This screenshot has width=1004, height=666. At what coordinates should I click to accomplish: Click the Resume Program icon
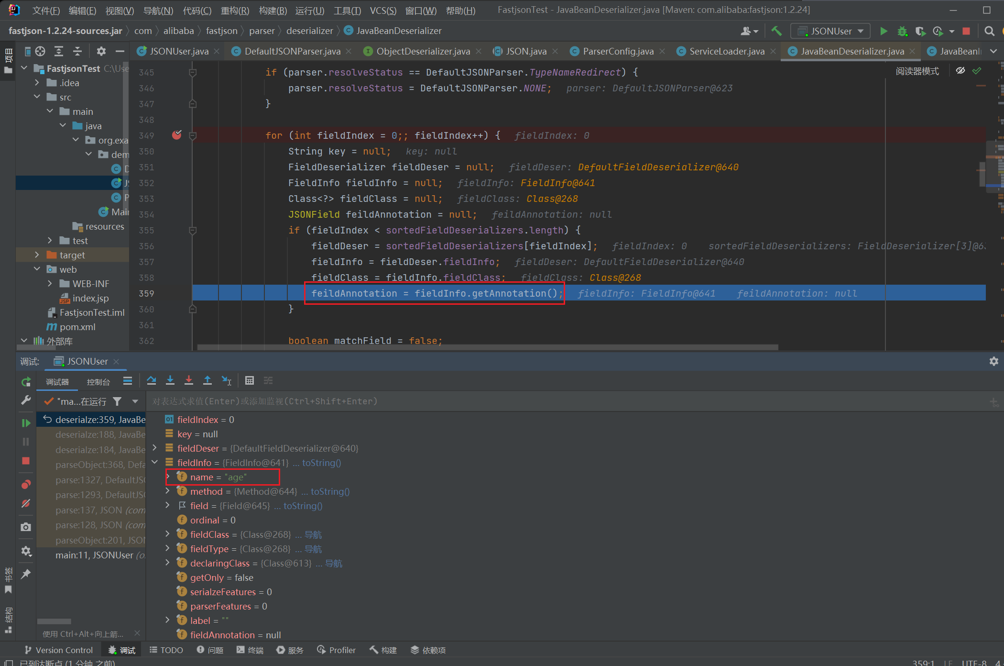(x=26, y=423)
